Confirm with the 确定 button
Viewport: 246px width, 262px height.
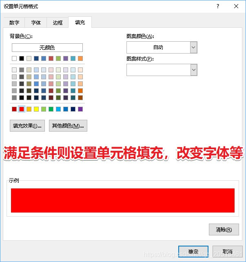click(x=193, y=251)
